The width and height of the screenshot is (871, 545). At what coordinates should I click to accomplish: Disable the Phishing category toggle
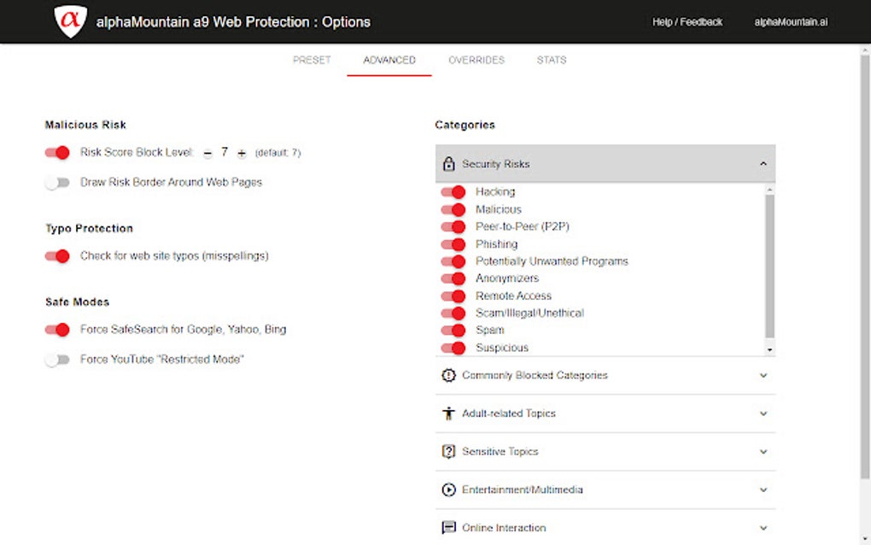[453, 243]
